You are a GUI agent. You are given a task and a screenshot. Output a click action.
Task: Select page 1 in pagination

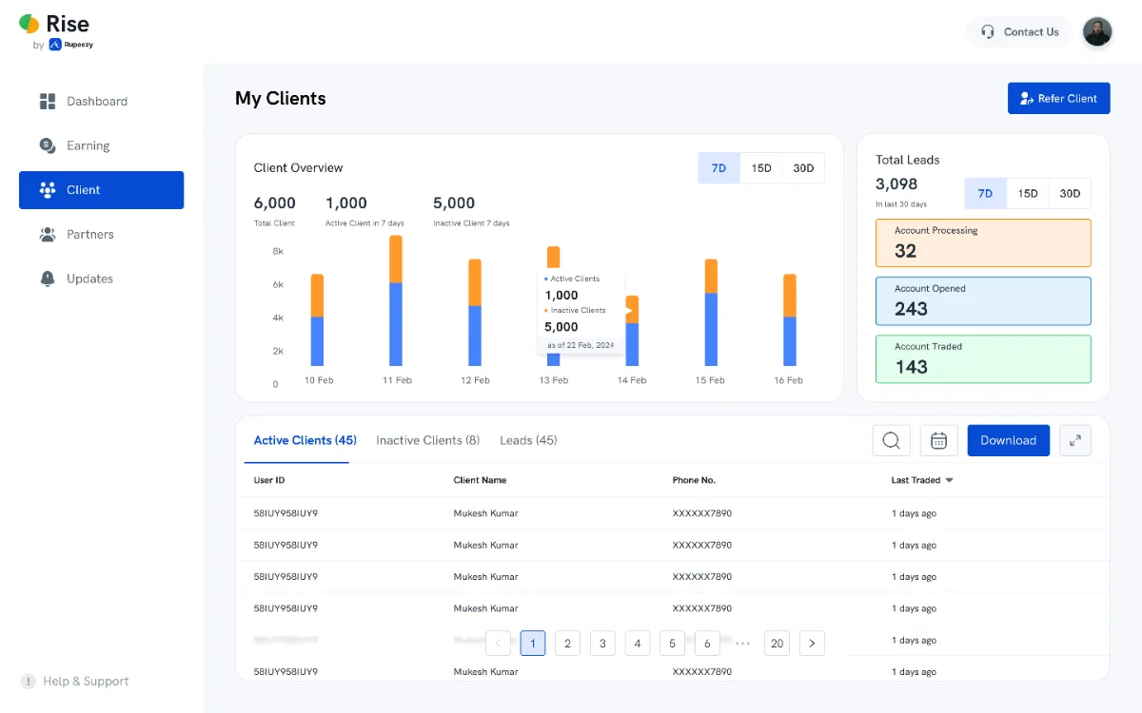533,644
